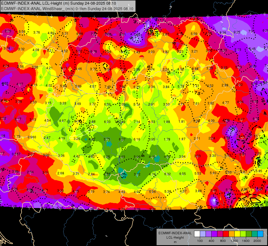
Task: Click the wind shear value '2.99'
Action: point(137,69)
